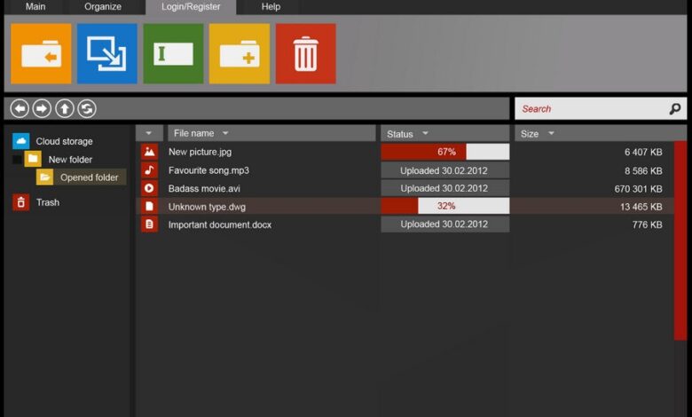Select the file Important document.docx

click(220, 224)
